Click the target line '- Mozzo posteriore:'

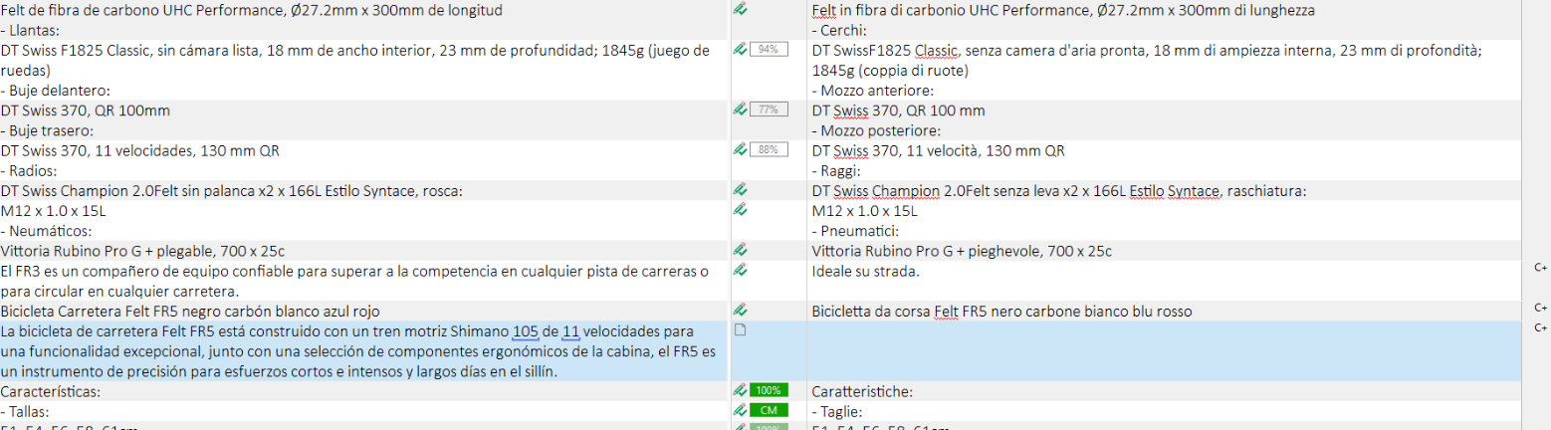coord(876,130)
